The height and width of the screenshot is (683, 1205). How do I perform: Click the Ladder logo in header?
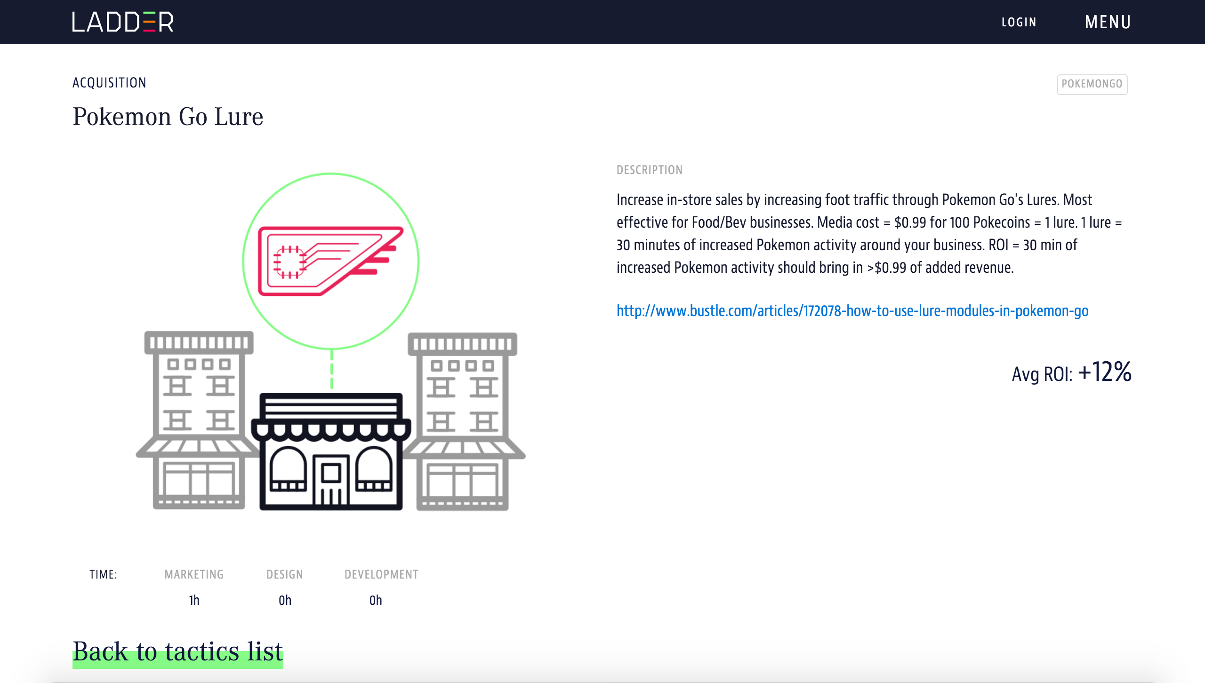123,22
